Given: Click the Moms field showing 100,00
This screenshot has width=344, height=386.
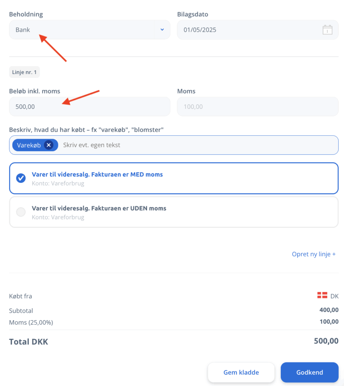Looking at the screenshot, I should pyautogui.click(x=258, y=107).
